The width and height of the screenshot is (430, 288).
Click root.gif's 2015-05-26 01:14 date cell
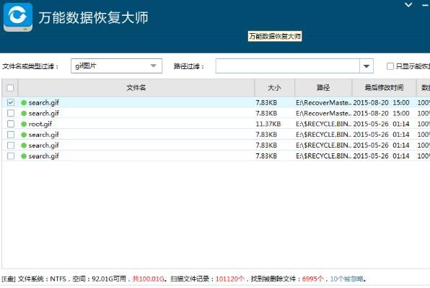point(381,124)
